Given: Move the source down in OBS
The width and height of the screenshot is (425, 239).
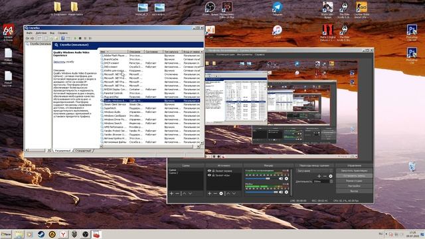Looking at the screenshot, I should tap(234, 193).
